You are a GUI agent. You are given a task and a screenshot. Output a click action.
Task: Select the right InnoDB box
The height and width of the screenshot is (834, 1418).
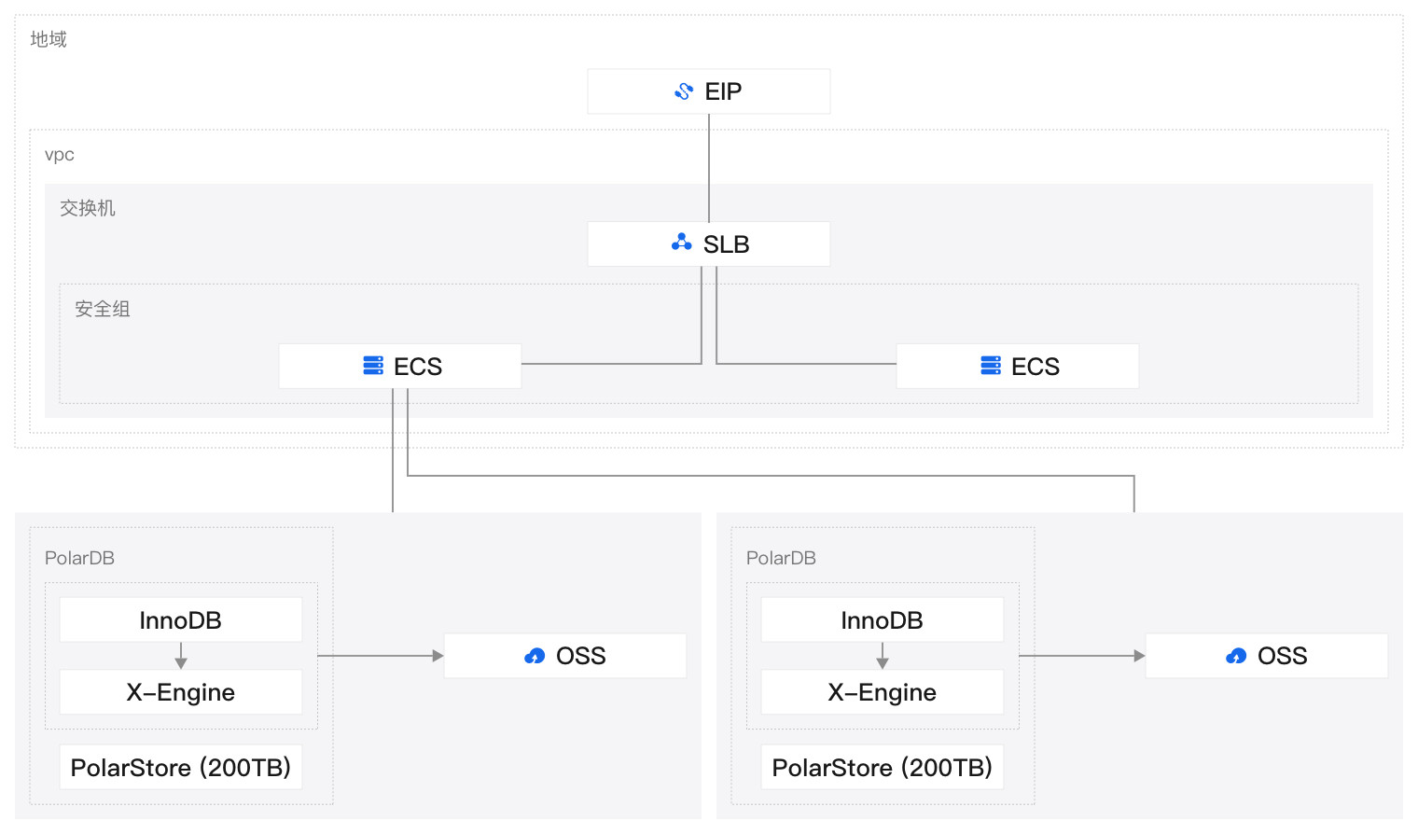coord(883,620)
